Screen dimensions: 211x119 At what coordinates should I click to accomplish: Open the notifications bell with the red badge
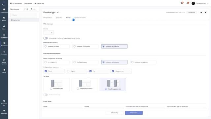[188, 3]
